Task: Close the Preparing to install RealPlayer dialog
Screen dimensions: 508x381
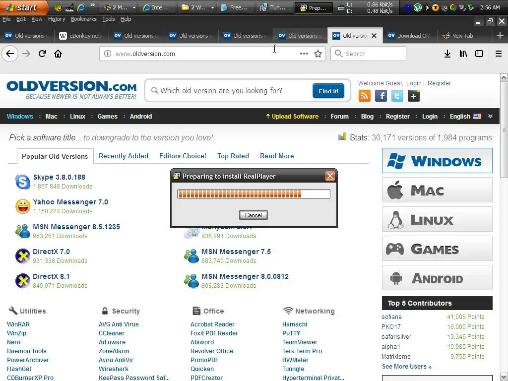Action: 330,176
